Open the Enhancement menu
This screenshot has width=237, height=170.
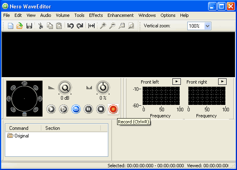pos(120,15)
